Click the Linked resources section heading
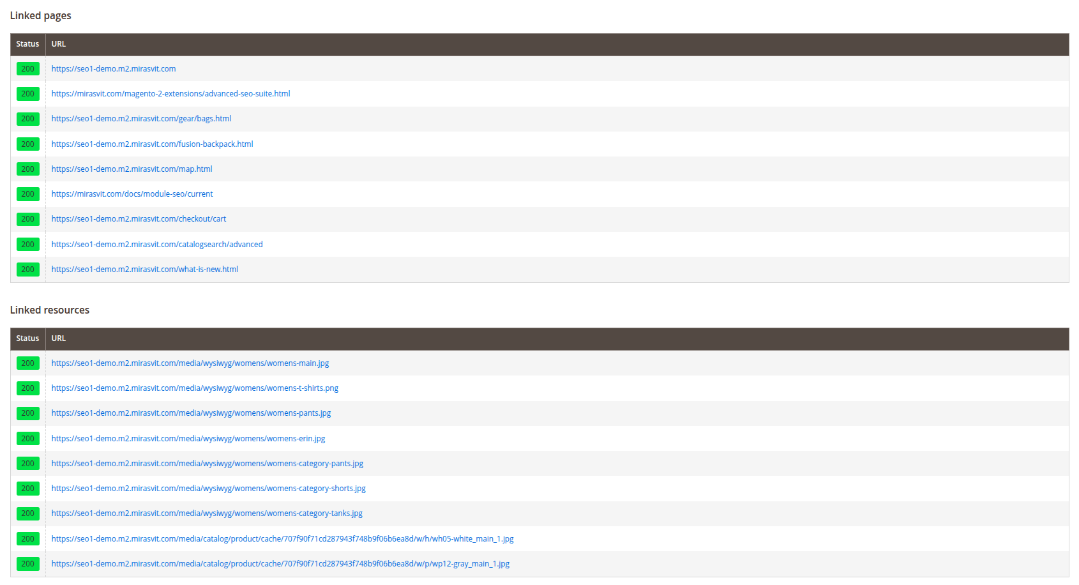The image size is (1079, 585). (49, 310)
